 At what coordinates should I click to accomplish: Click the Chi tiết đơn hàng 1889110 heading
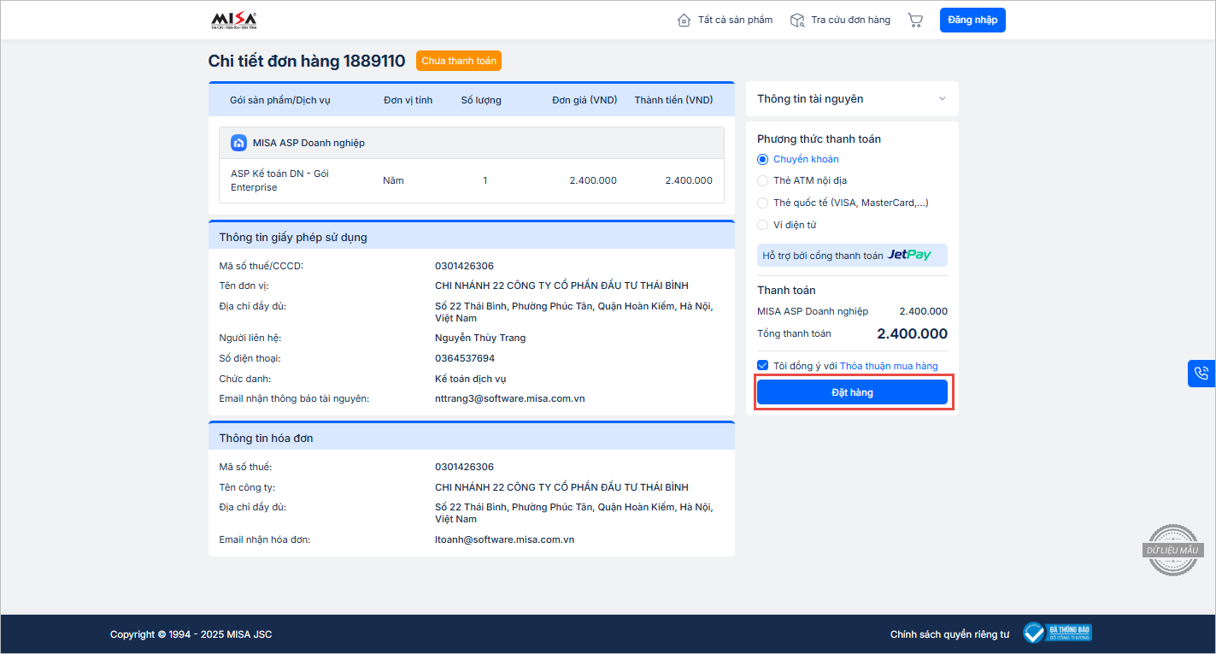pyautogui.click(x=307, y=61)
